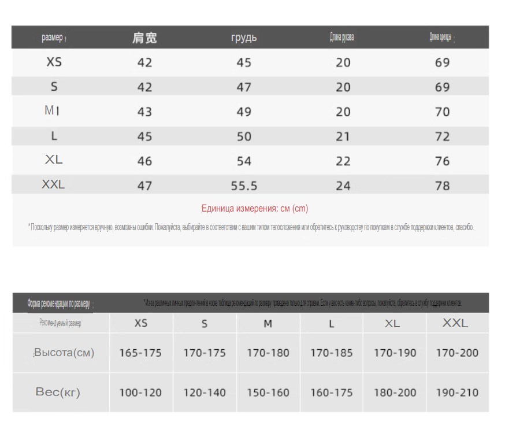The width and height of the screenshot is (505, 422).
Task: Select the 肩宽 column header
Action: pyautogui.click(x=144, y=38)
